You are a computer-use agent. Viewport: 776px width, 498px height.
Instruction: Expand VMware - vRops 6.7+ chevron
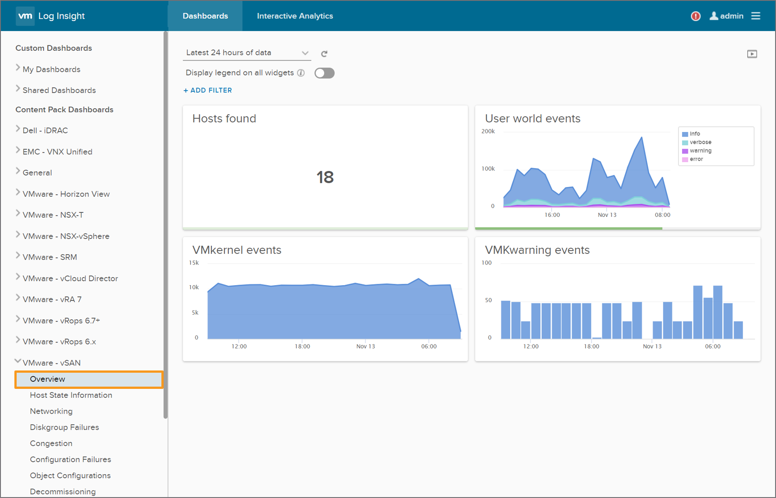pyautogui.click(x=18, y=319)
